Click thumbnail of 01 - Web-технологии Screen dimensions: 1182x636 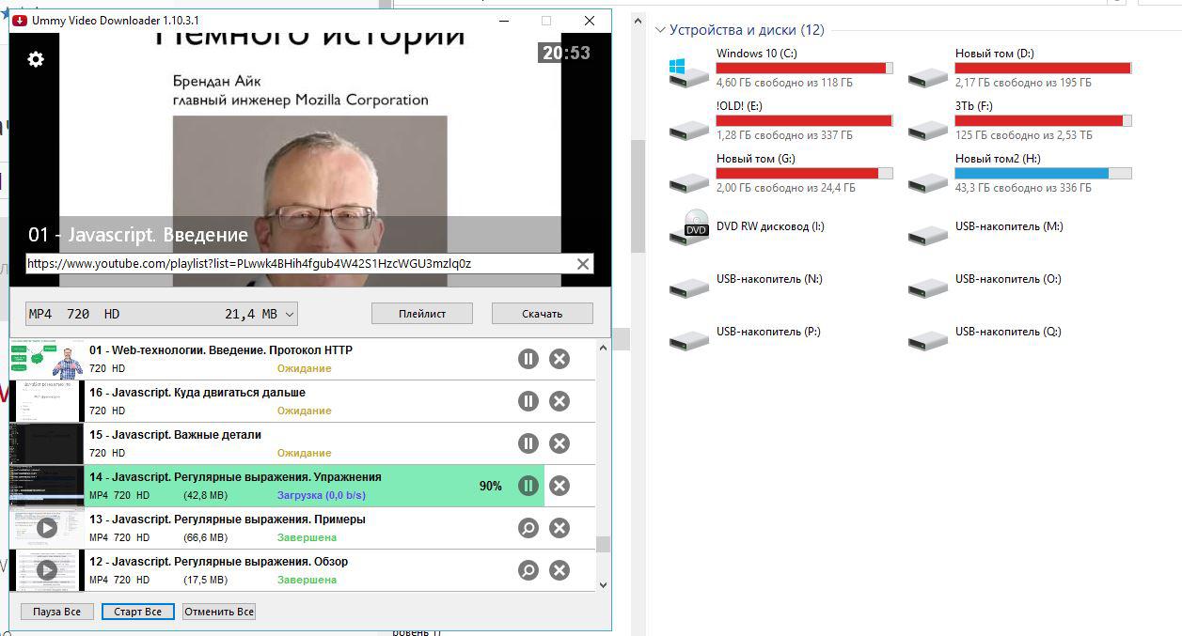click(x=47, y=359)
